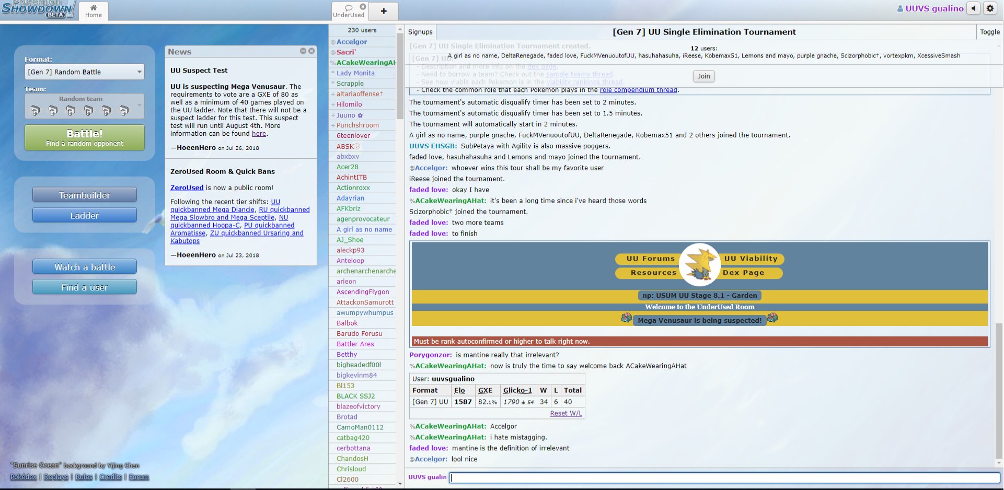Click the Battle! button

85,137
